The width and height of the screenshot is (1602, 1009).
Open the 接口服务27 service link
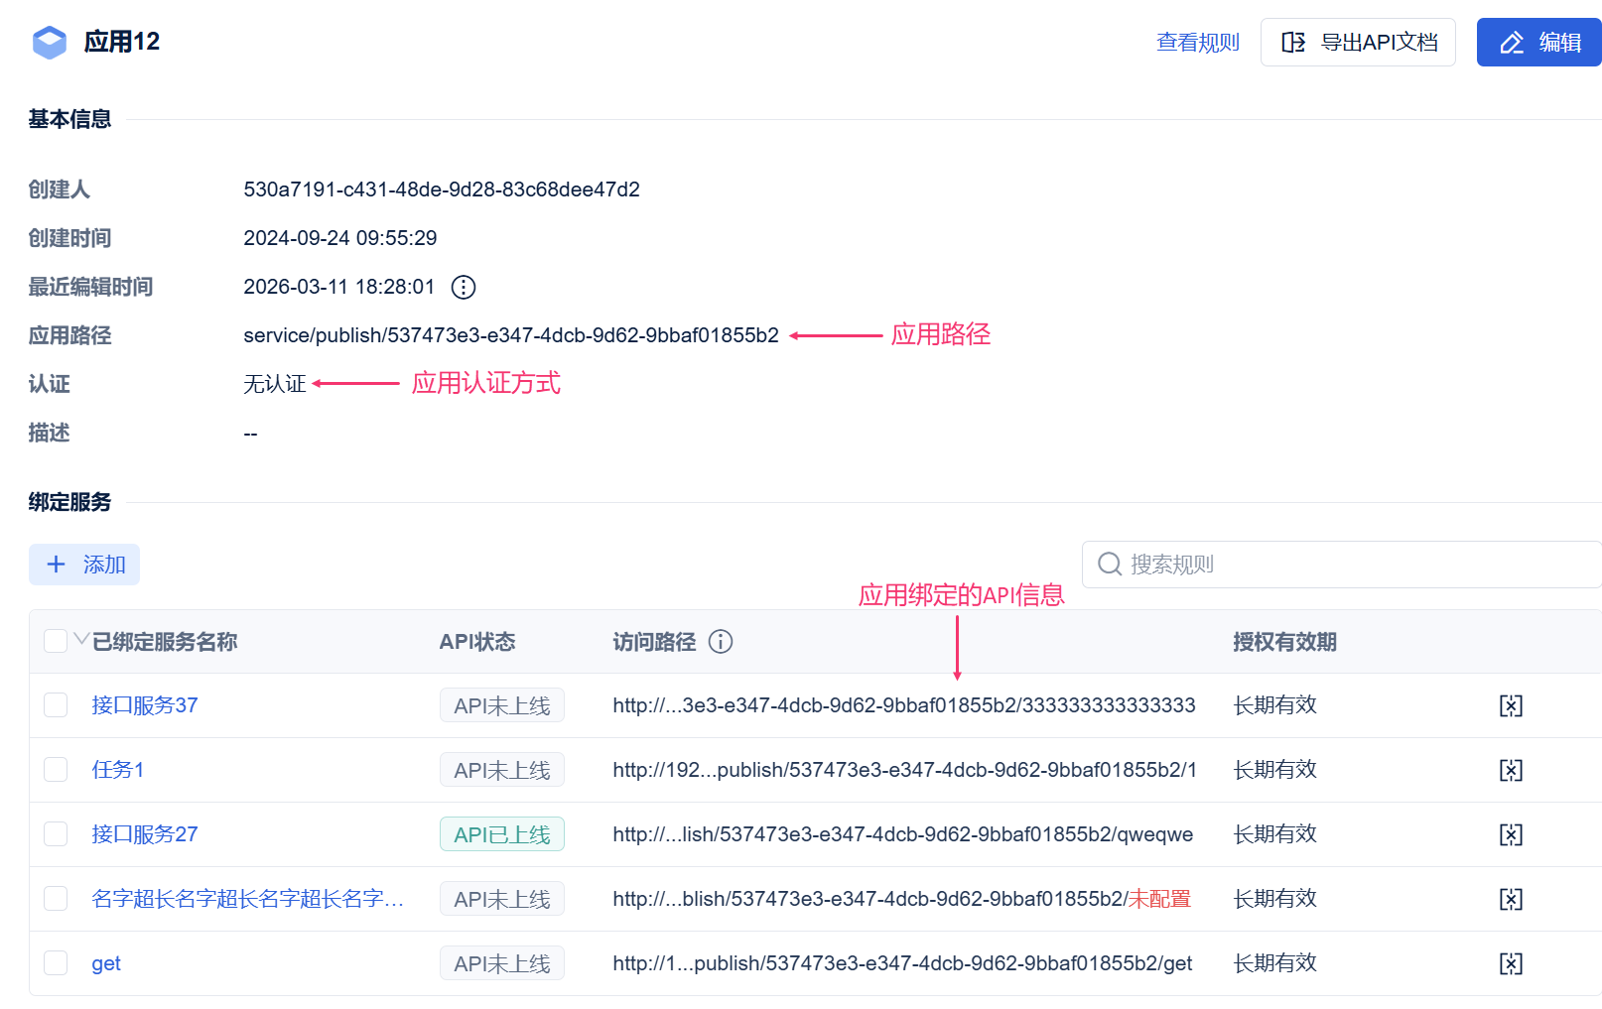(145, 834)
